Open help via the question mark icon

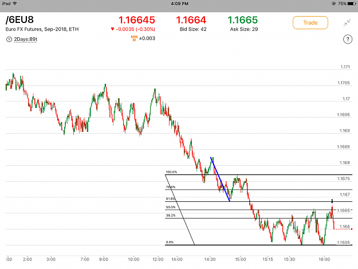pos(348,40)
